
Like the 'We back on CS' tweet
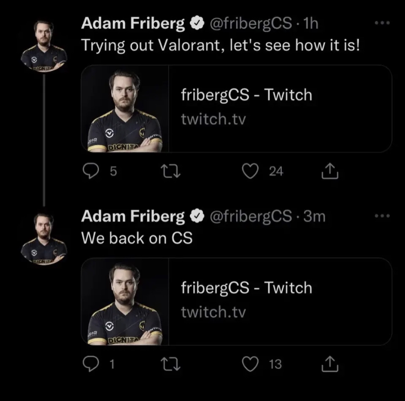pos(250,364)
